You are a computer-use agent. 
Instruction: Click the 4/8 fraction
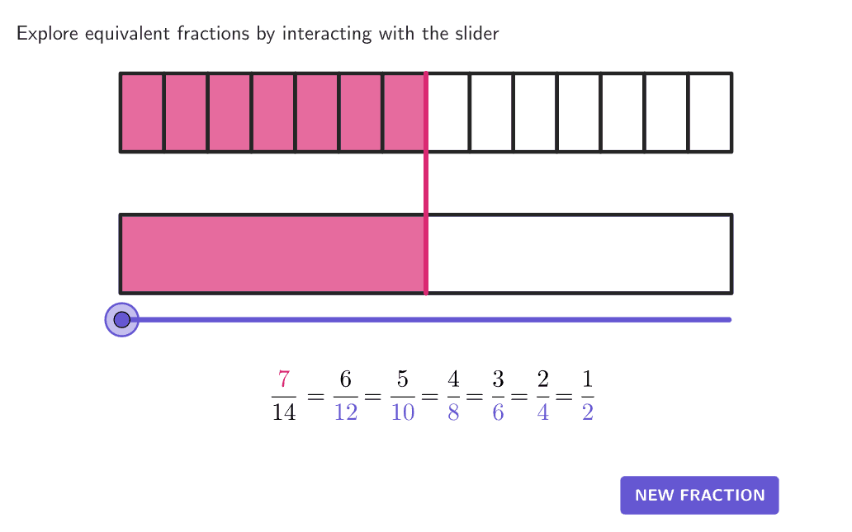click(453, 396)
